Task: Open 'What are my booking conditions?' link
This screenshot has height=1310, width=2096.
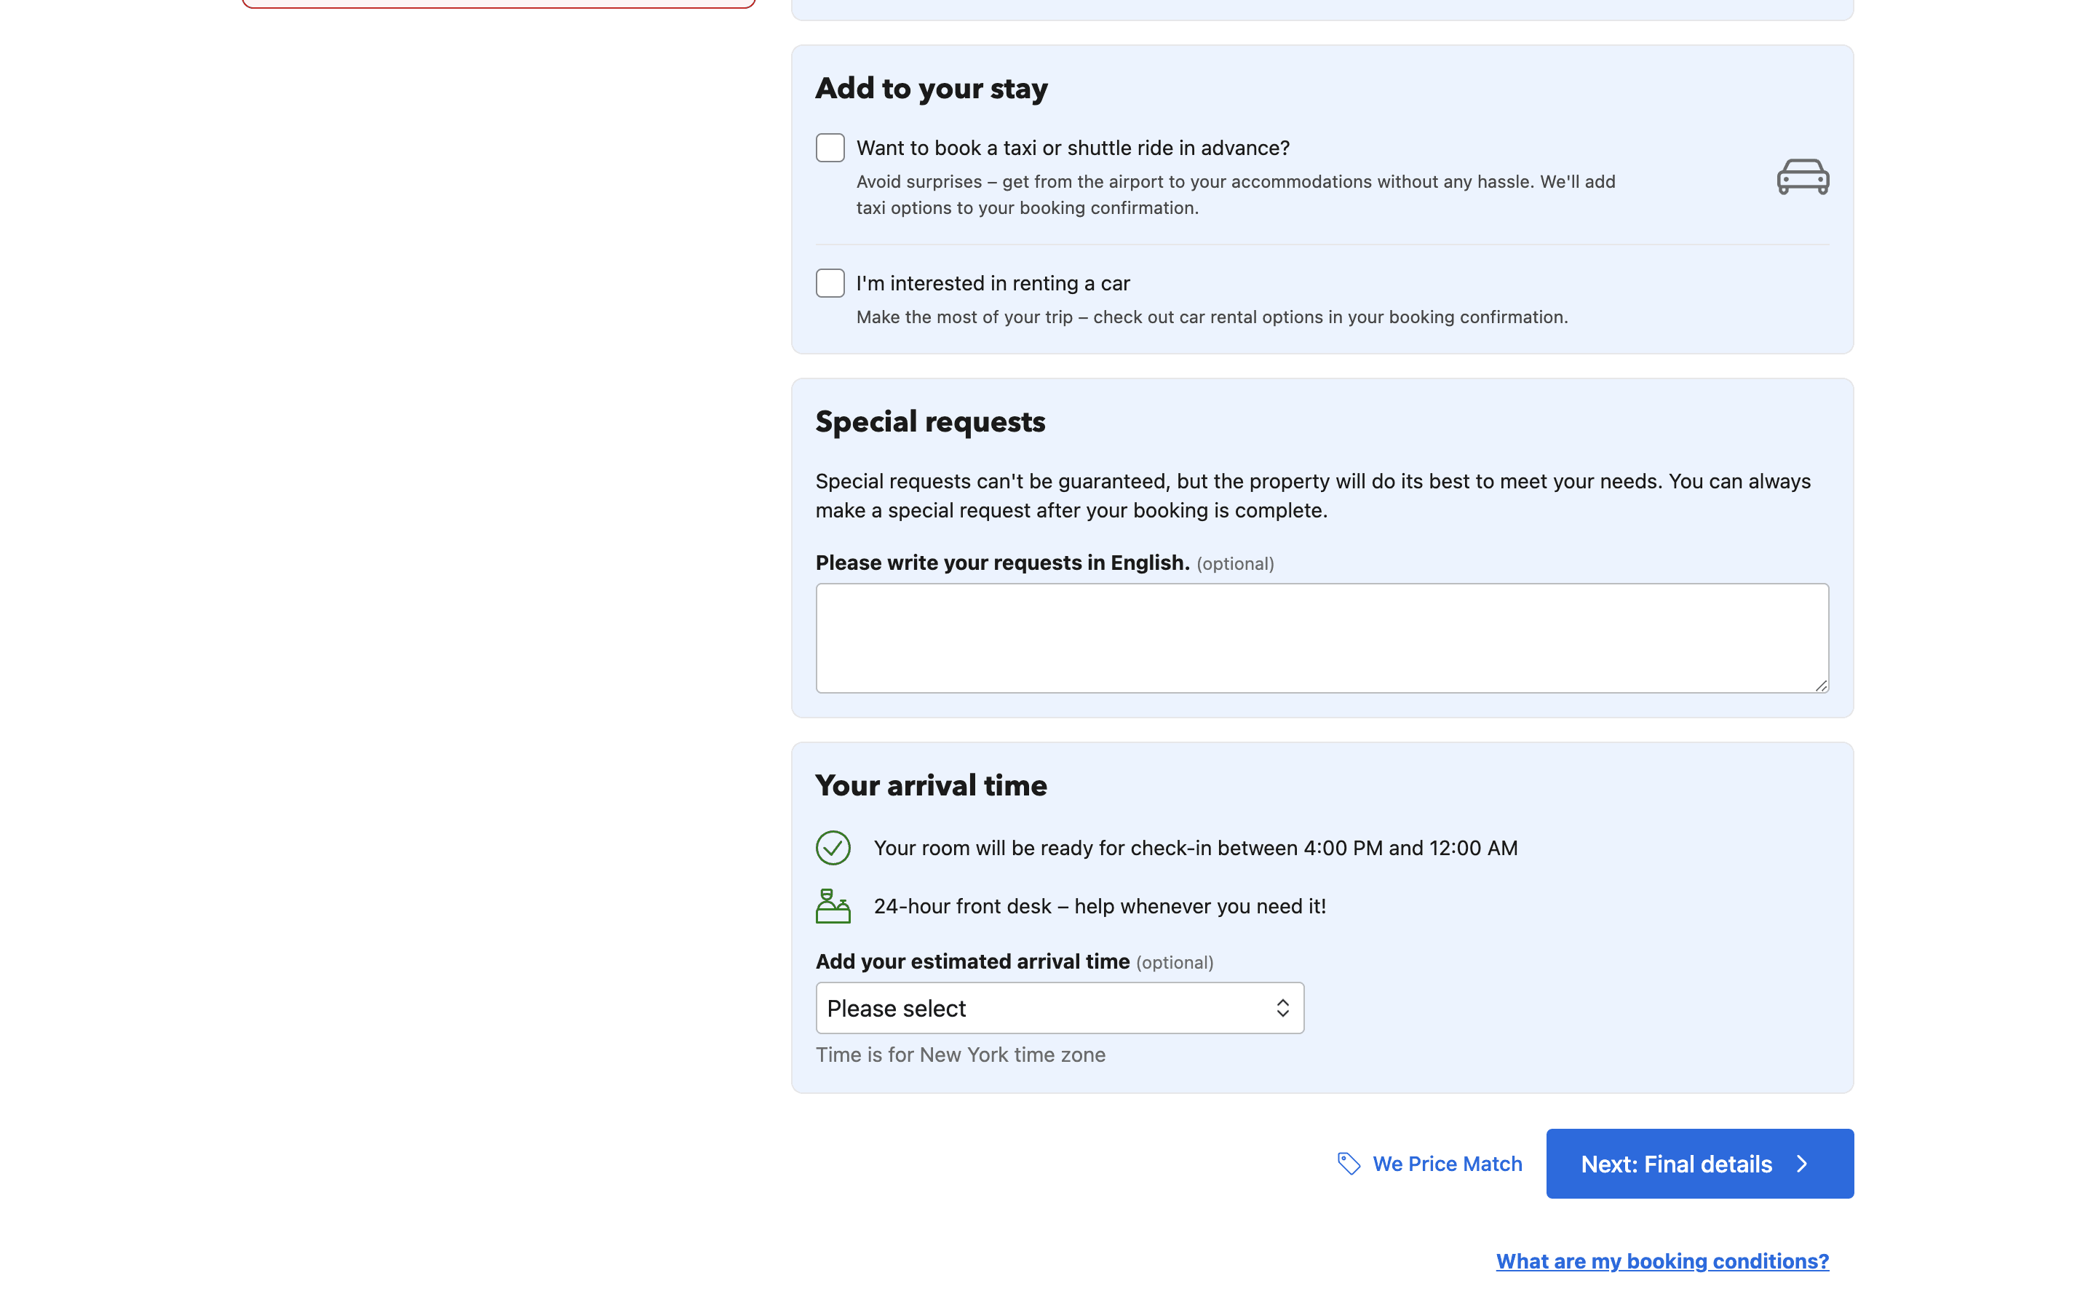Action: [1662, 1261]
